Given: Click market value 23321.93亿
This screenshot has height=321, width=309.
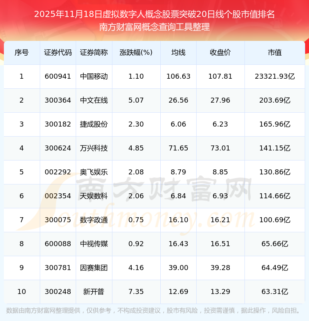Looking at the screenshot, I should coord(275,76).
